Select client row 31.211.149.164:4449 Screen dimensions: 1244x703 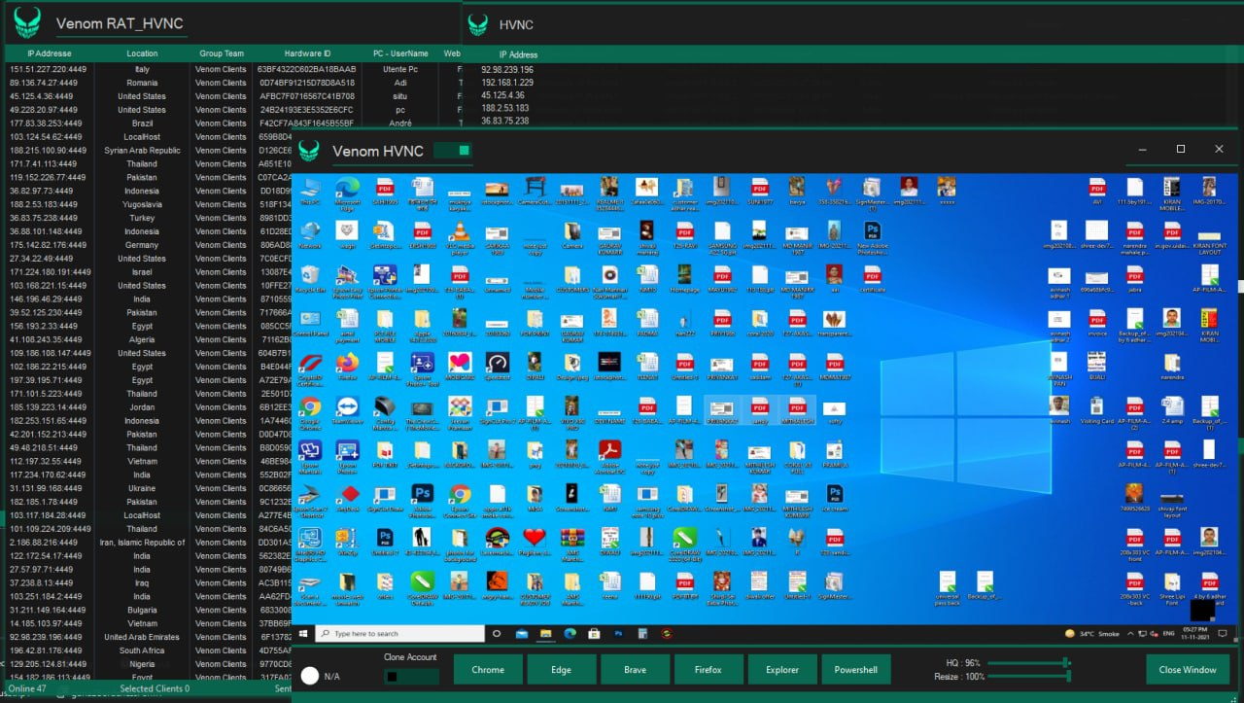coord(149,610)
